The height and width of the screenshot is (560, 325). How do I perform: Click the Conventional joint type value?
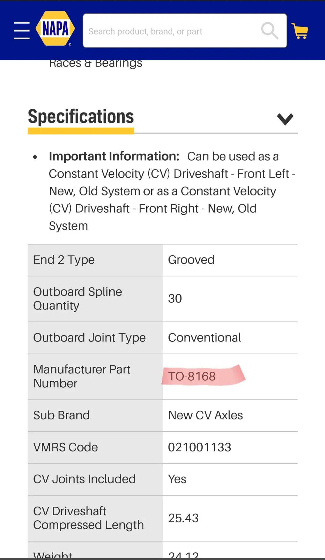pyautogui.click(x=204, y=338)
